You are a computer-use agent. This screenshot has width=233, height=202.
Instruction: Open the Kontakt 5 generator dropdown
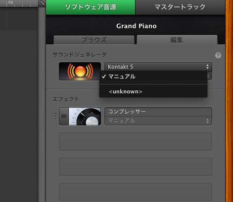pyautogui.click(x=158, y=67)
